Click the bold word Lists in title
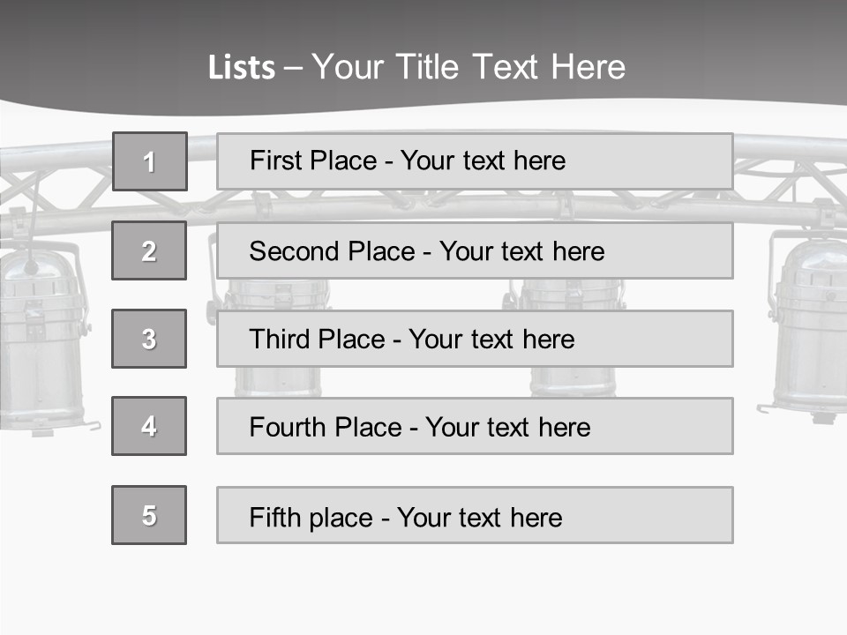The height and width of the screenshot is (635, 847). point(242,67)
